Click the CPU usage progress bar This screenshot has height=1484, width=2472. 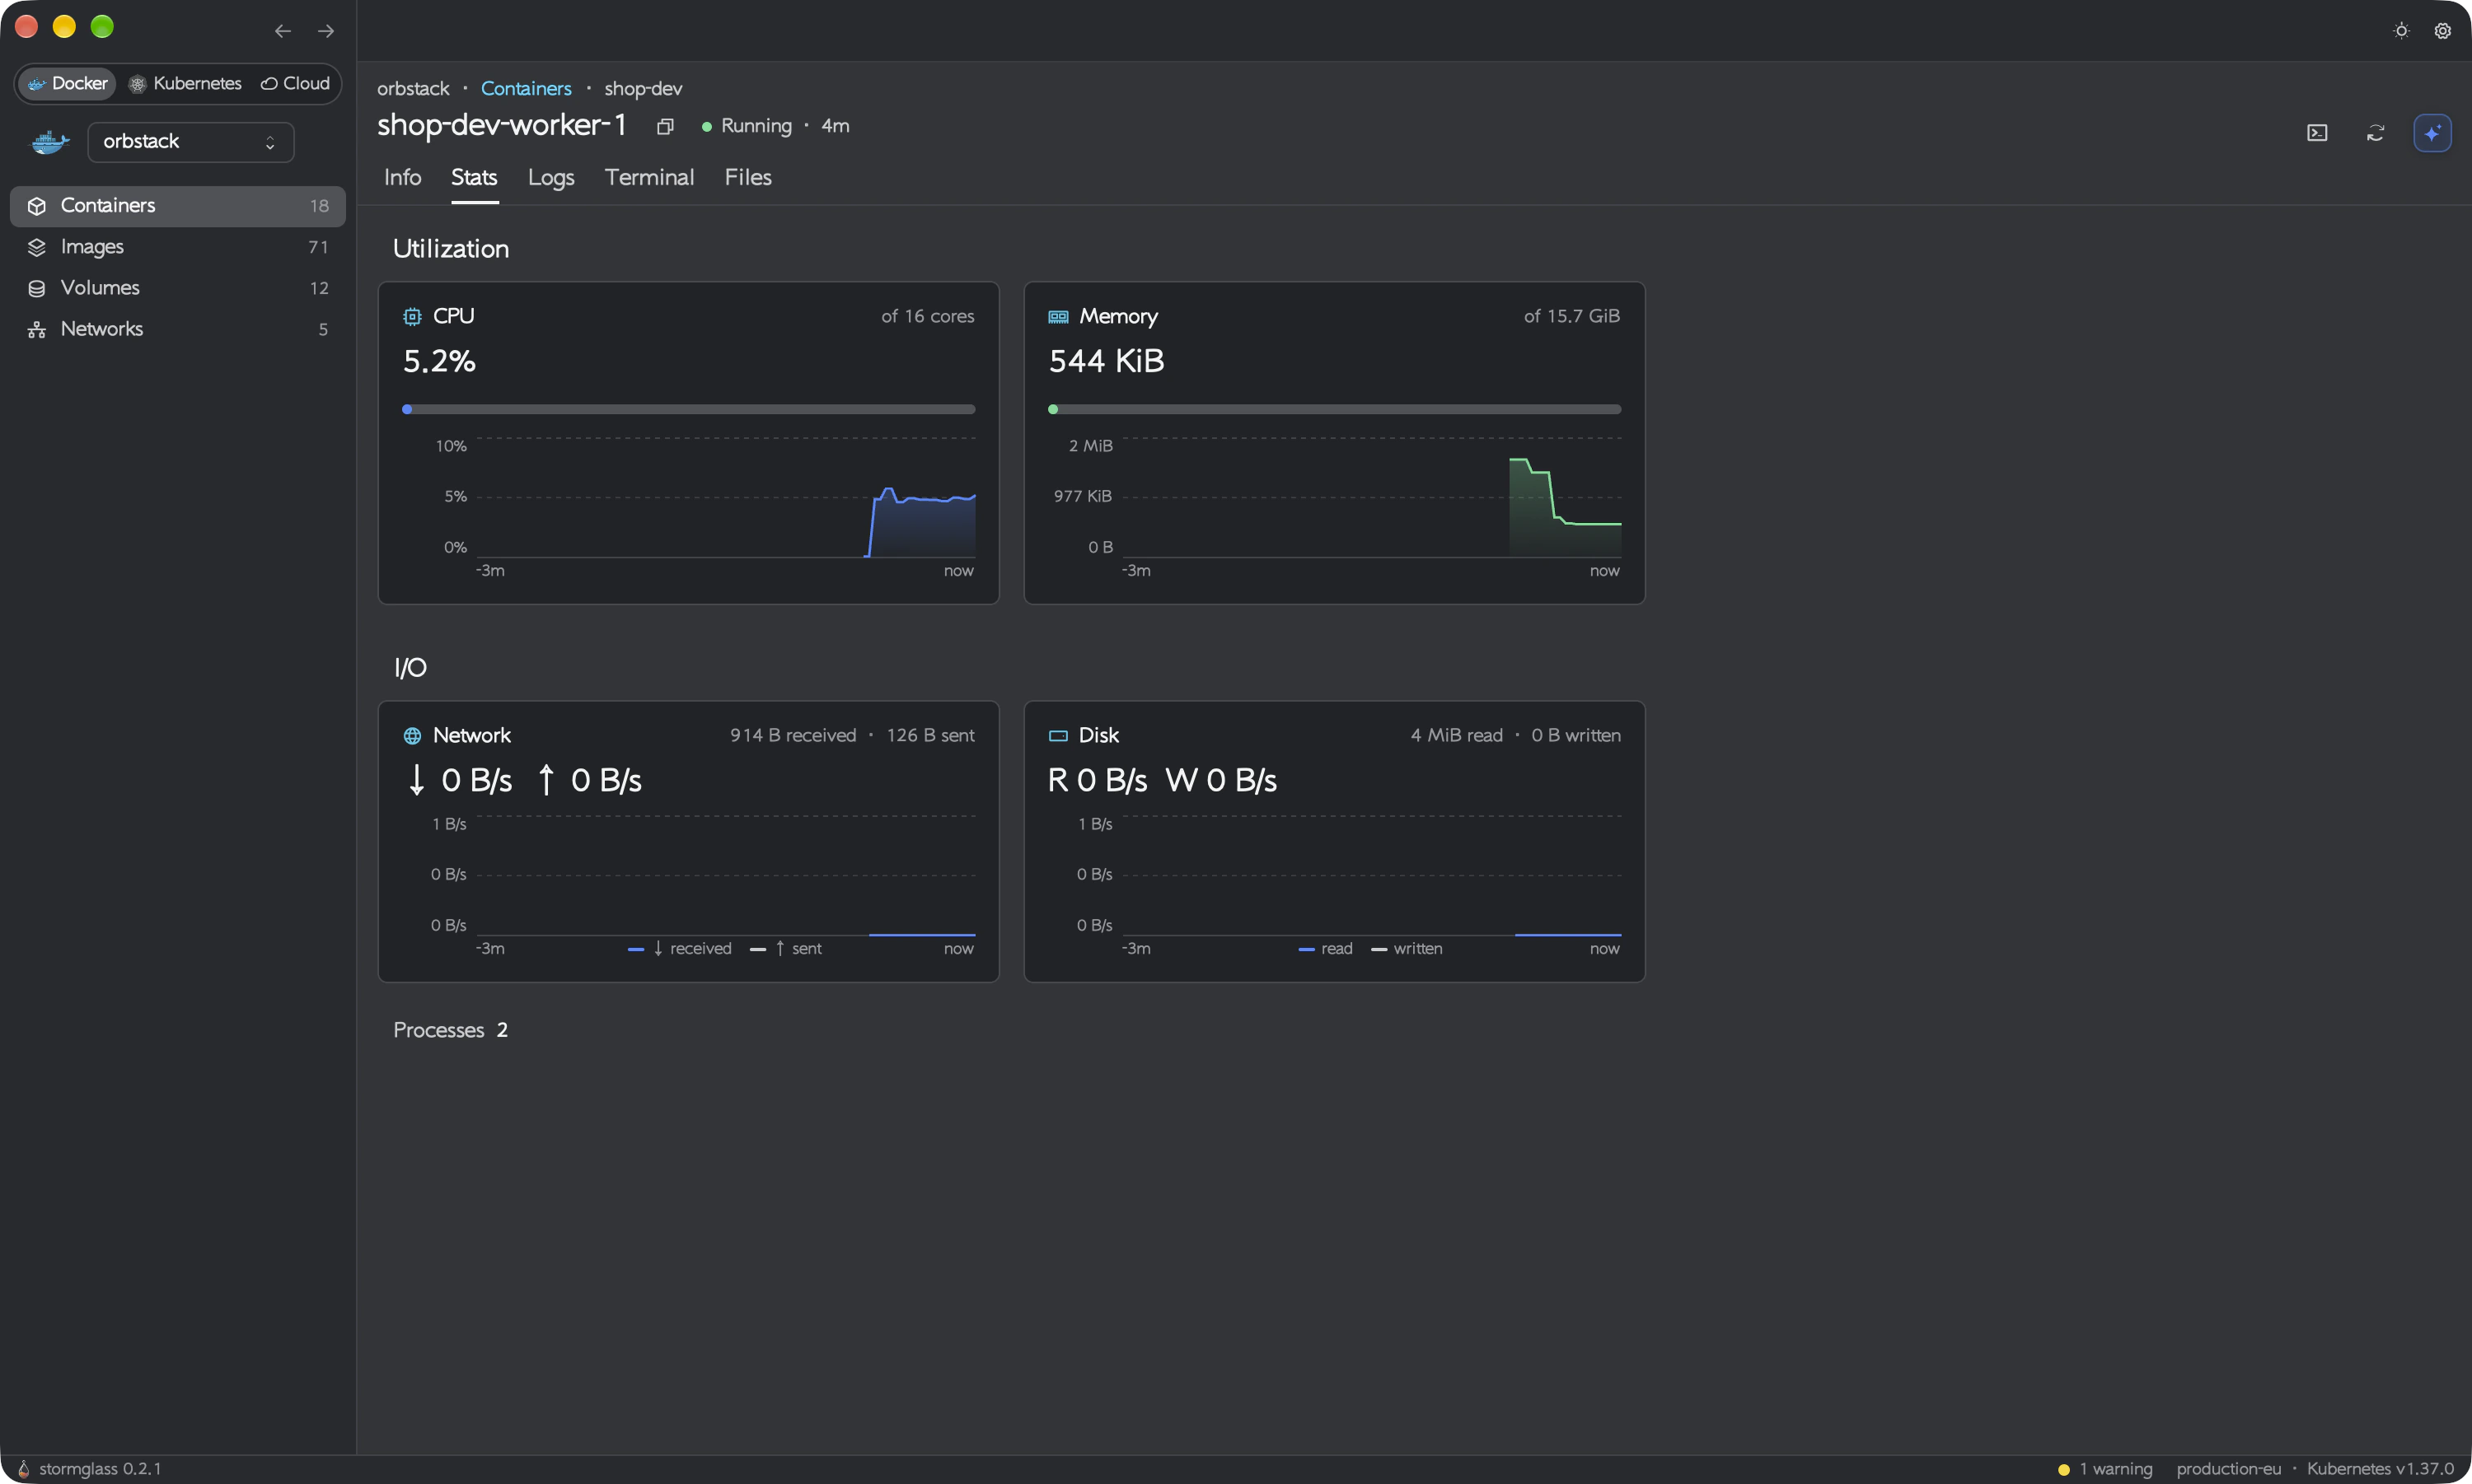click(688, 409)
